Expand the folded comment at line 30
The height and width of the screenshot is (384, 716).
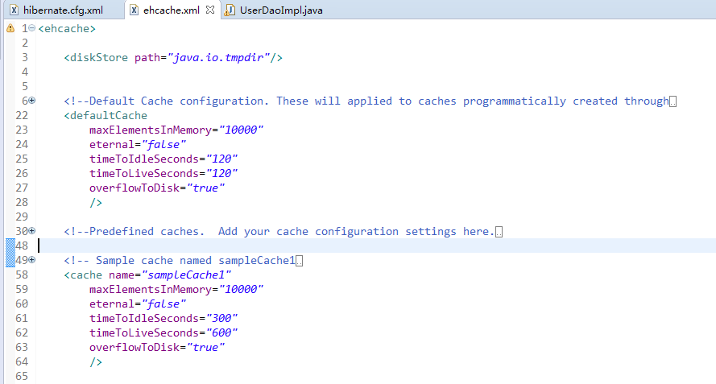32,231
